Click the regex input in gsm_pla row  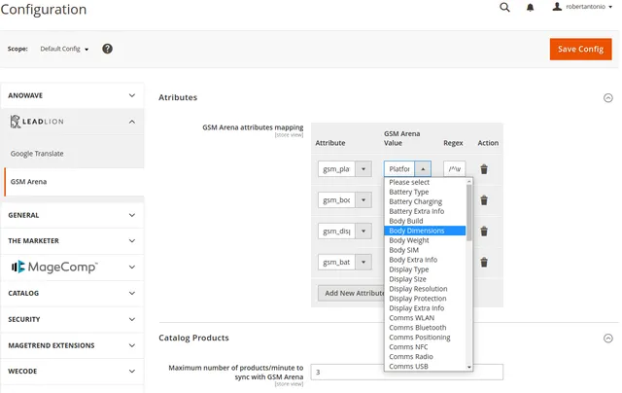click(x=454, y=169)
